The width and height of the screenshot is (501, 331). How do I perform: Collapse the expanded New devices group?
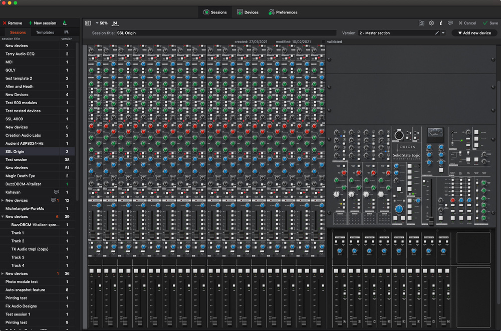coord(3,217)
